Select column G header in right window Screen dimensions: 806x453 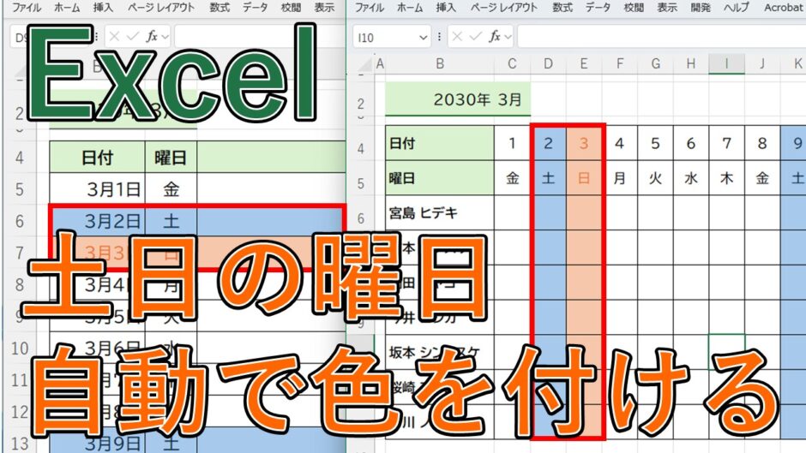[655, 63]
